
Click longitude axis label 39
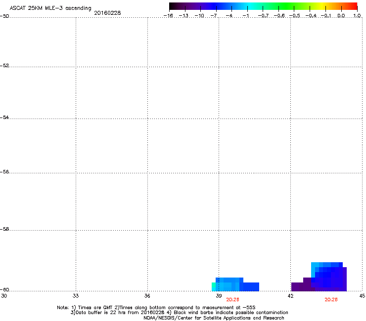click(219, 296)
